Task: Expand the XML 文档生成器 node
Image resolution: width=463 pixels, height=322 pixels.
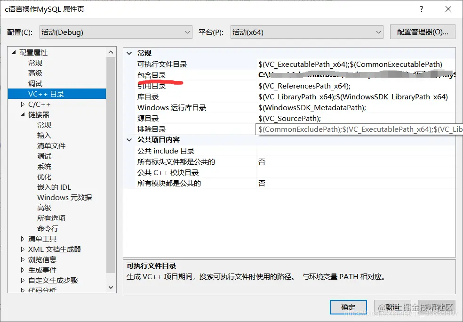Action: (23, 250)
